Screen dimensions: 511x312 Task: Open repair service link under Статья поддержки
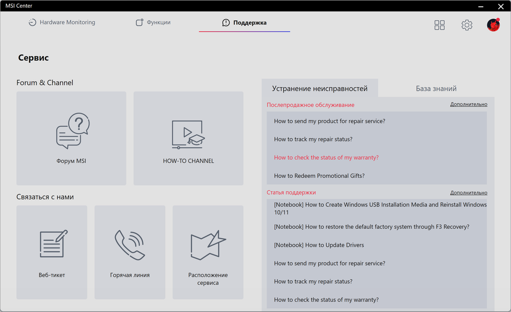(329, 263)
